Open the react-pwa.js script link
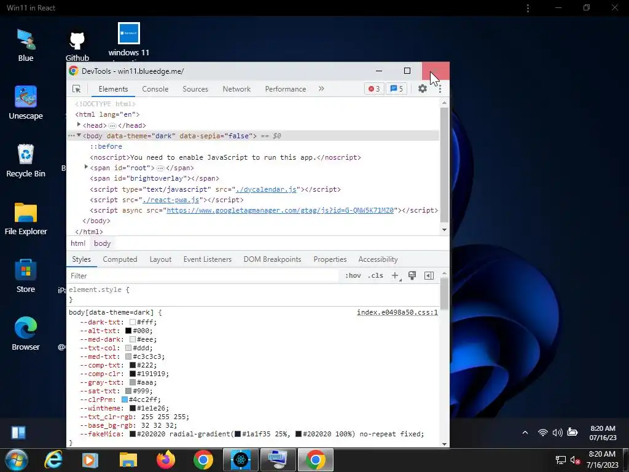 tap(171, 200)
